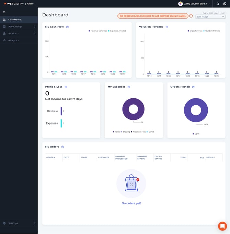Collapse the sidebar with hamburger icon
The image size is (230, 234).
point(4,12)
